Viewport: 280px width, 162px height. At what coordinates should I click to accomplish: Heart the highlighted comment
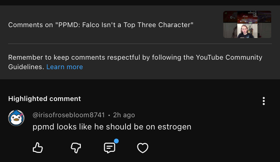[143, 148]
